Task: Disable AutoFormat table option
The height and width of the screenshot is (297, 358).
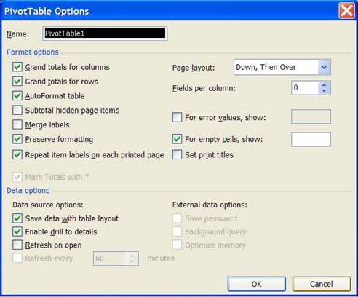Action: 17,95
